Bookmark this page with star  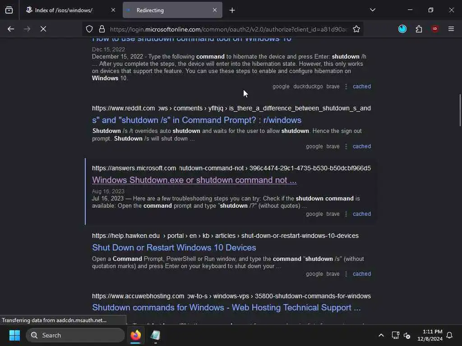point(356,29)
